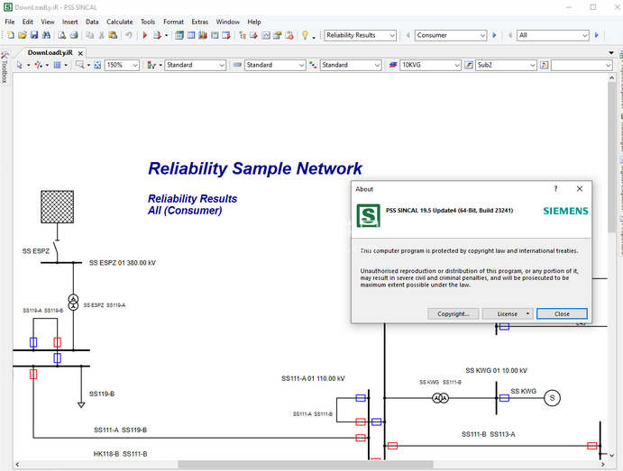Image resolution: width=623 pixels, height=471 pixels.
Task: Click the horizontal scrollbar thumb
Action: click(305, 465)
